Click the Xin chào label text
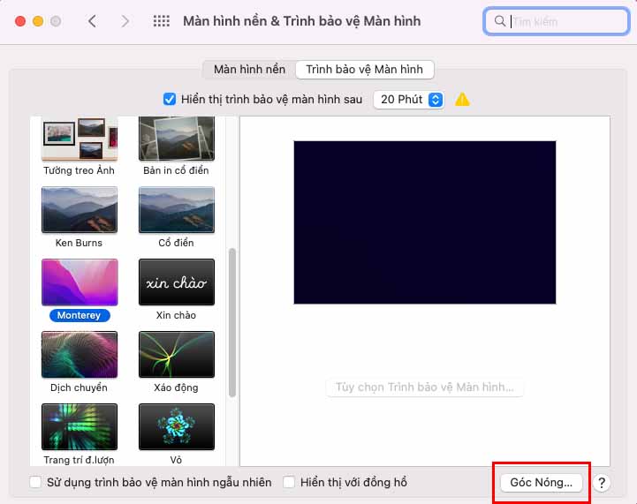The width and height of the screenshot is (637, 504). 176,315
